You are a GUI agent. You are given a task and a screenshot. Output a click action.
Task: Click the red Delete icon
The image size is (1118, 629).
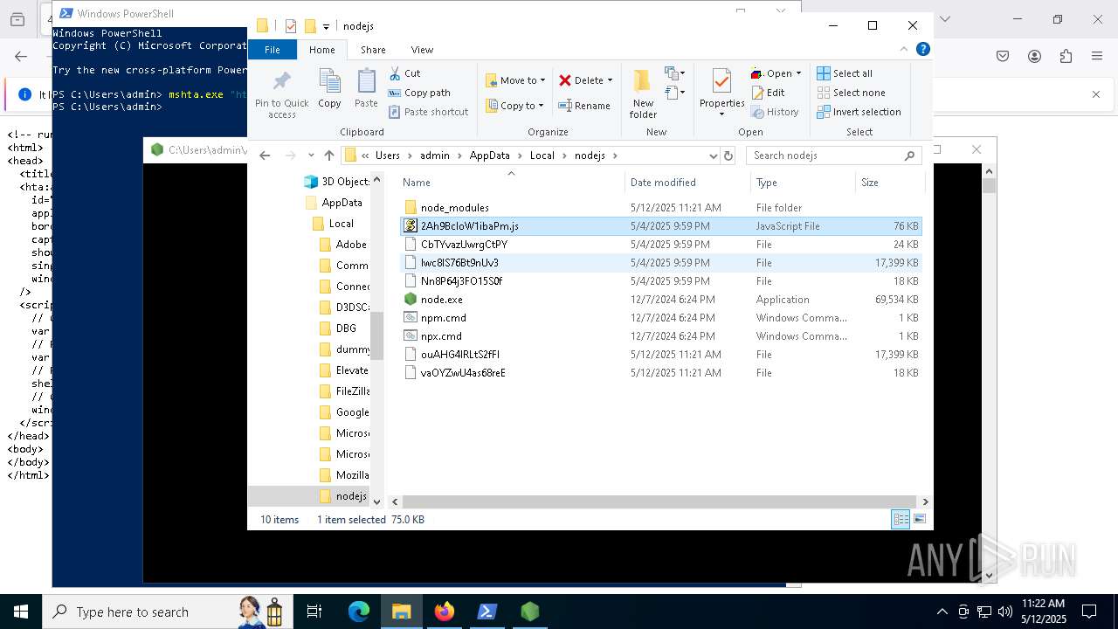[x=565, y=80]
